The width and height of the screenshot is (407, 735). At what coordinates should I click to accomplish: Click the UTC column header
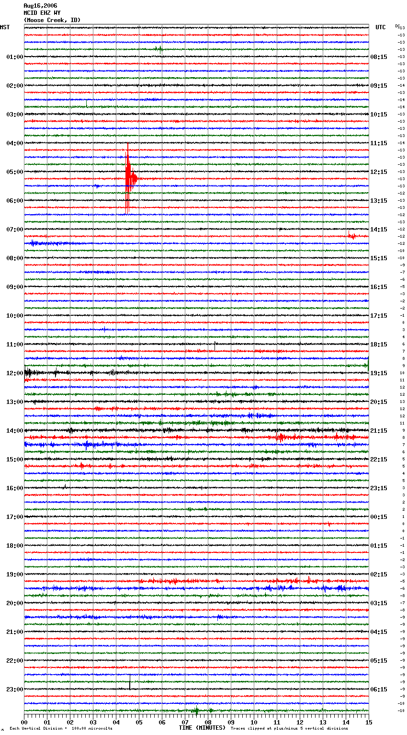pos(381,27)
